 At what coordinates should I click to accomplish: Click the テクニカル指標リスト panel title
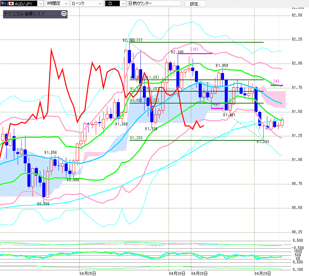click(24, 14)
